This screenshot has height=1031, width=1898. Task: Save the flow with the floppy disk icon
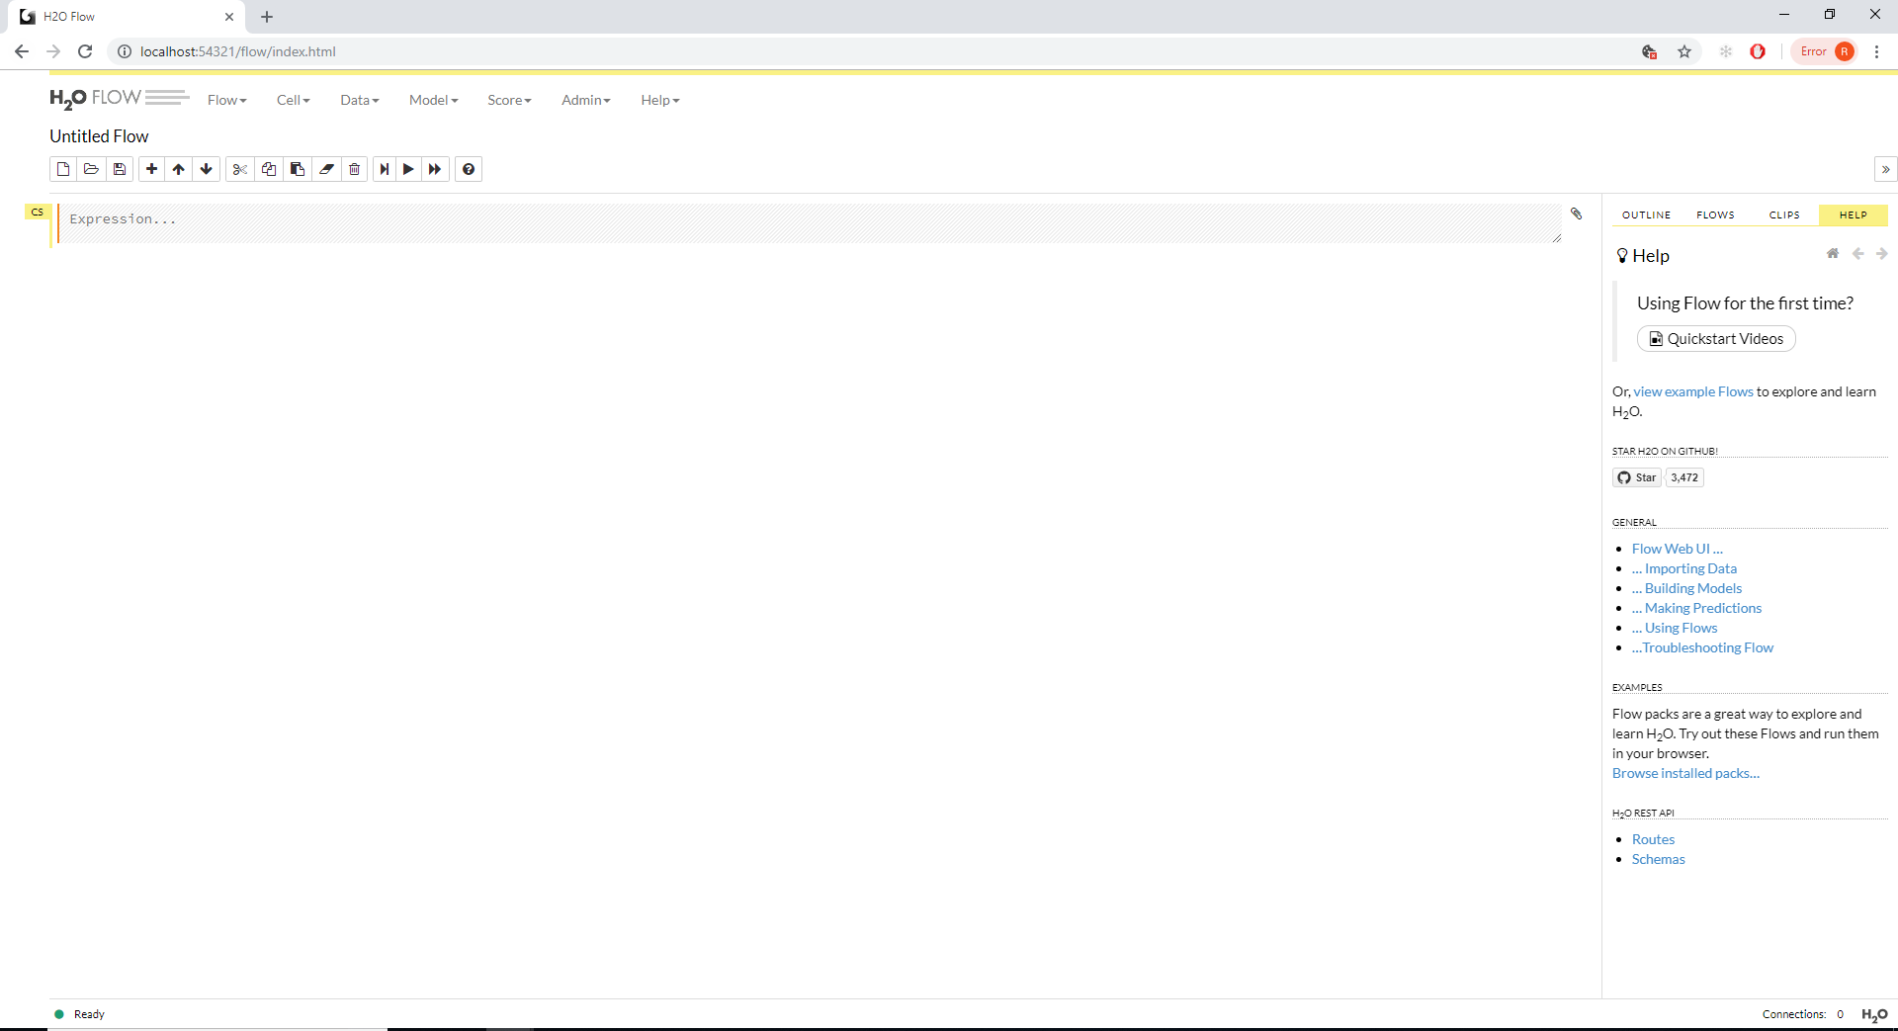coord(120,169)
